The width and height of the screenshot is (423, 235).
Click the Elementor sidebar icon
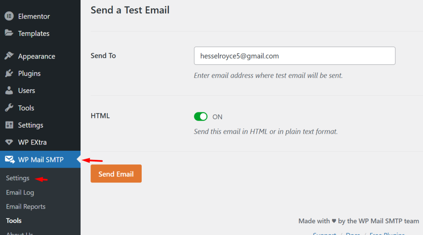9,16
